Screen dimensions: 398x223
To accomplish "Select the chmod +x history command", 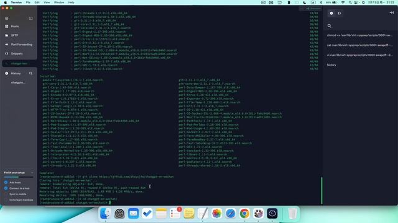I will point(360,35).
